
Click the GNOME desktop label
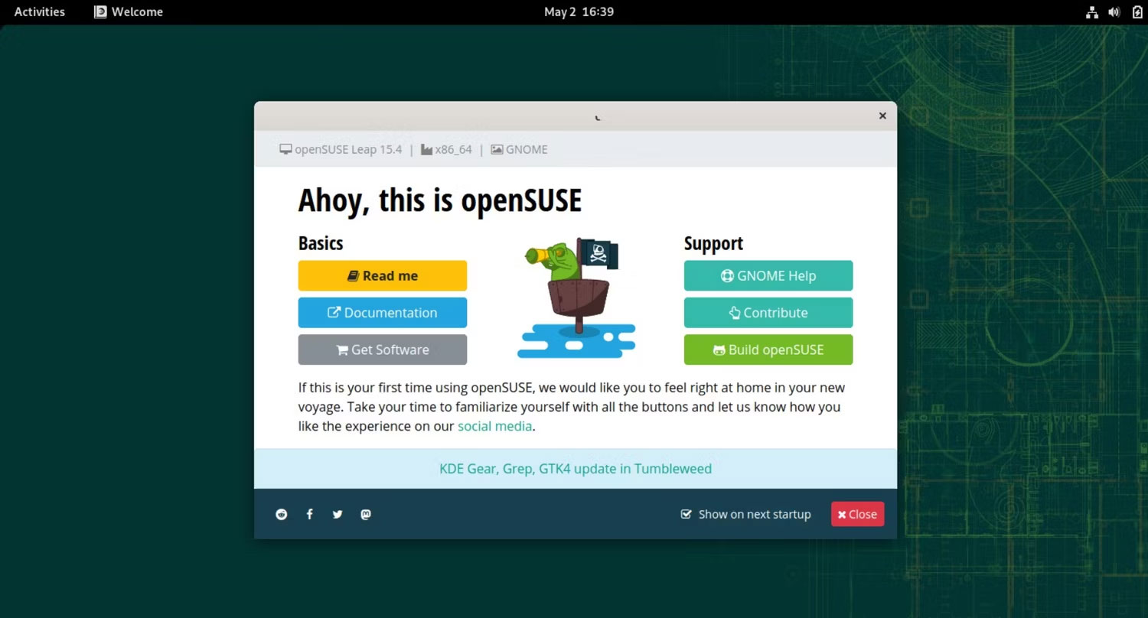coord(520,149)
